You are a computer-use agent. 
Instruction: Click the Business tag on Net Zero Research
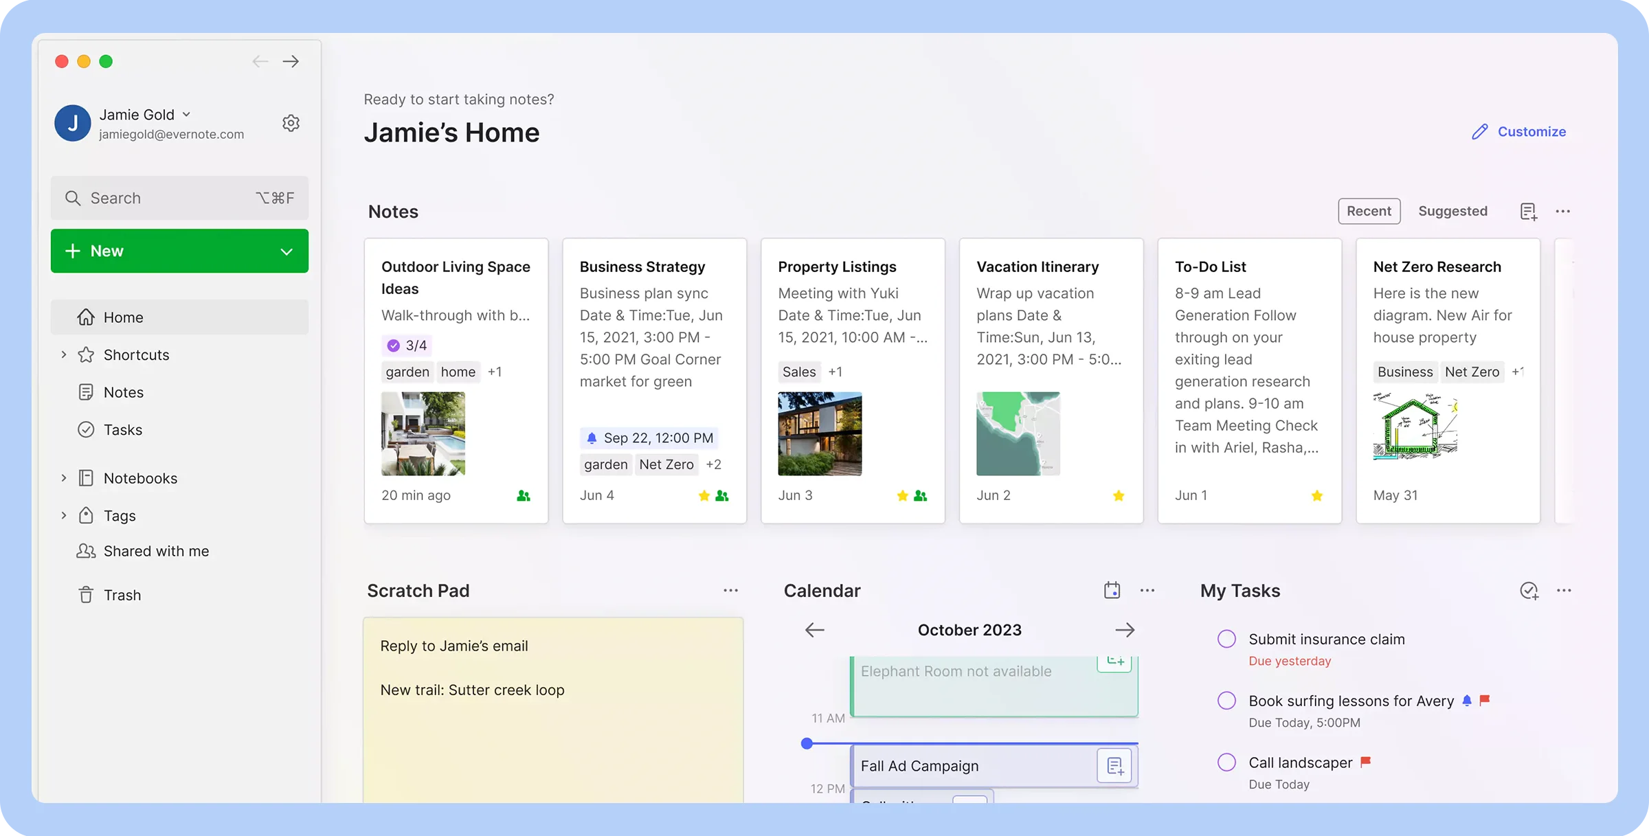1405,372
